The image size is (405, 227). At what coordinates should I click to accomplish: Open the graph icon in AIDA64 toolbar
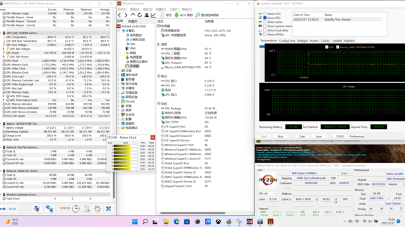pyautogui.click(x=153, y=15)
